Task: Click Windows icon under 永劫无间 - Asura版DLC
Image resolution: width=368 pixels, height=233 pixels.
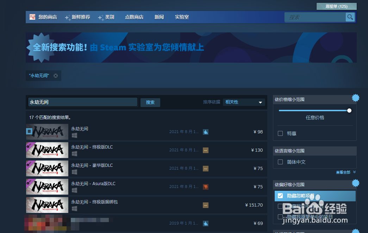Action: click(74, 190)
